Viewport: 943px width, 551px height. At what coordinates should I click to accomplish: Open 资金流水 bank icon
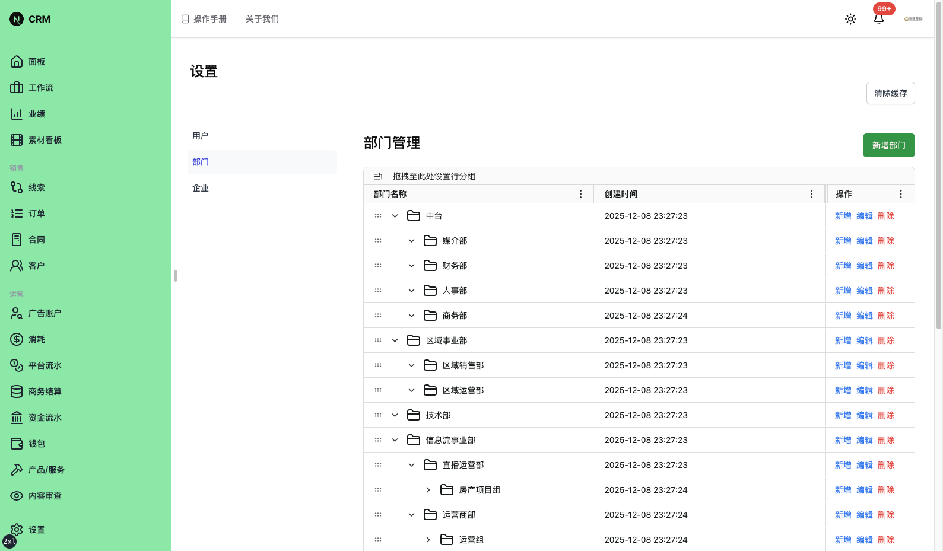click(x=17, y=418)
